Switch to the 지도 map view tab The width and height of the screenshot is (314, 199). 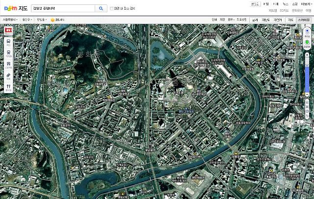point(290,20)
